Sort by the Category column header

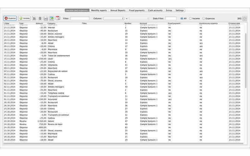click(x=64, y=23)
